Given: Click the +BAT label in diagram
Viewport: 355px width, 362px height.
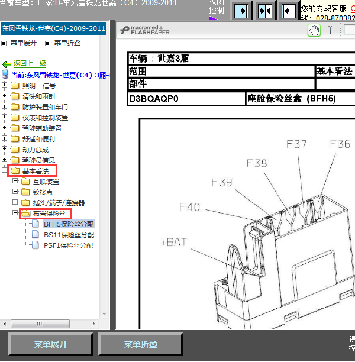Looking at the screenshot, I should pos(174,243).
